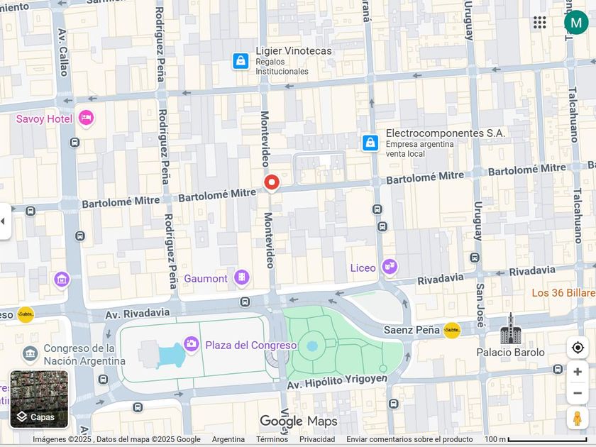Click the Saenz Peña station label
Screen dimensions: 596x447
tap(412, 330)
